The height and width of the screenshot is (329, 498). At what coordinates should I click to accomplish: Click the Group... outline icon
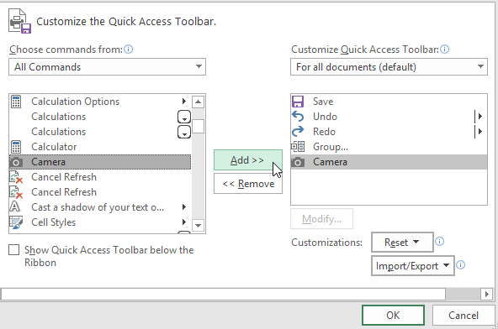point(298,146)
